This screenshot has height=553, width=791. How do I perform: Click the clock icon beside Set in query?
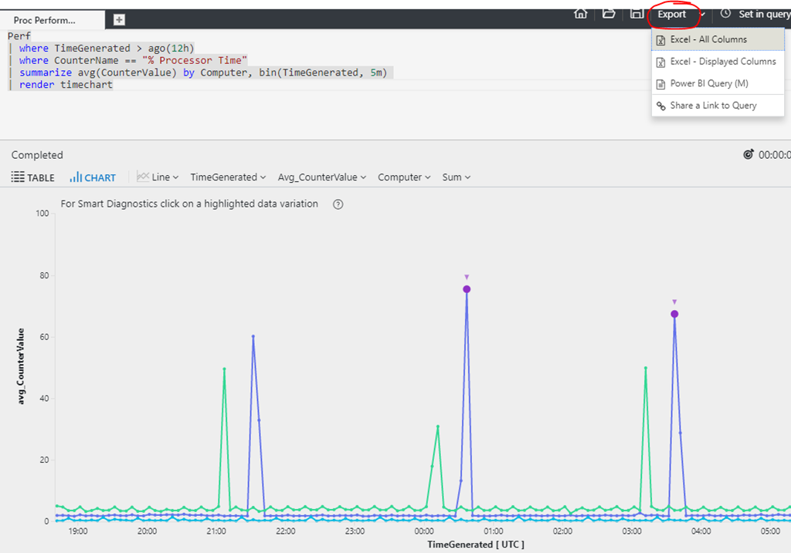(725, 14)
